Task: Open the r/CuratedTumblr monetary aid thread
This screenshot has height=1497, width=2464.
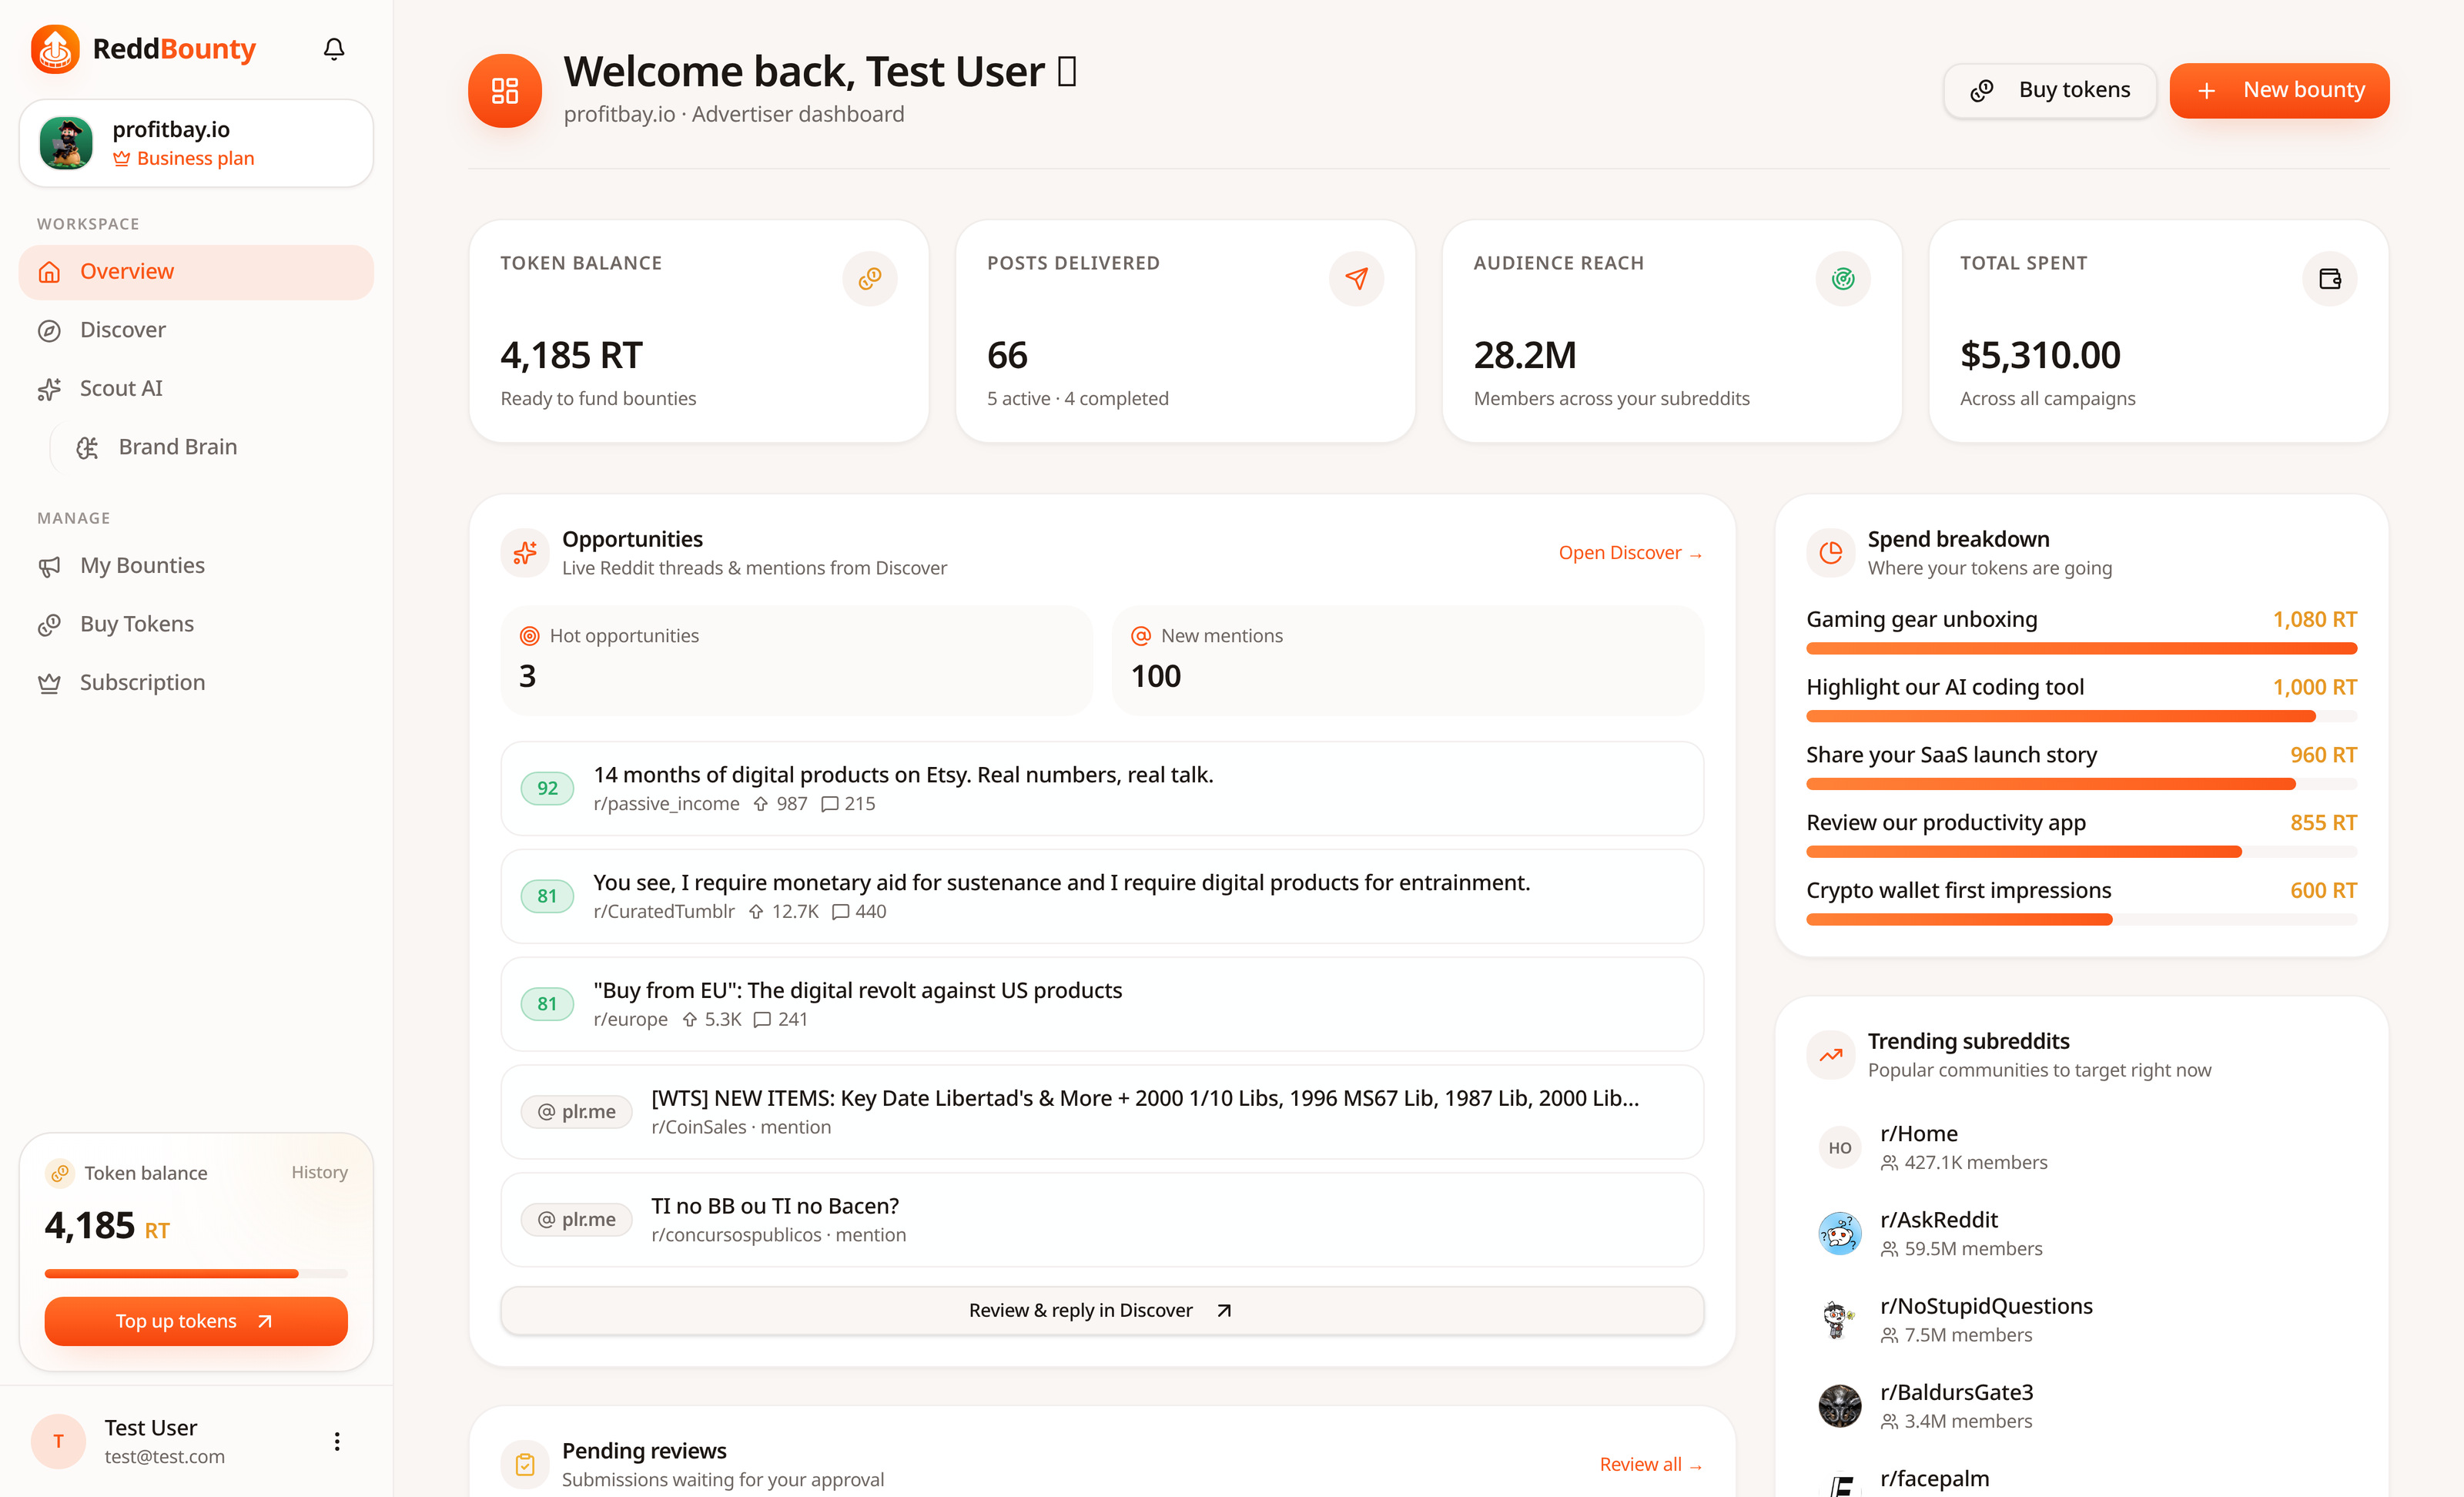Action: click(1102, 896)
